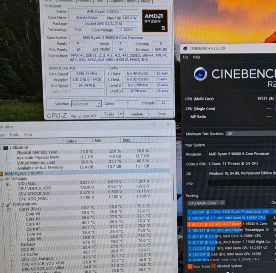Open the CPU (Multi Core) ranking dropdown
276x273 pixels.
click(206, 203)
